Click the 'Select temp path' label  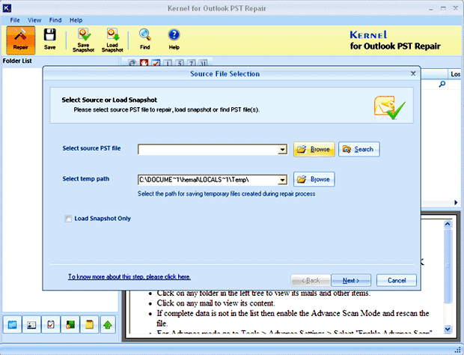coord(86,179)
